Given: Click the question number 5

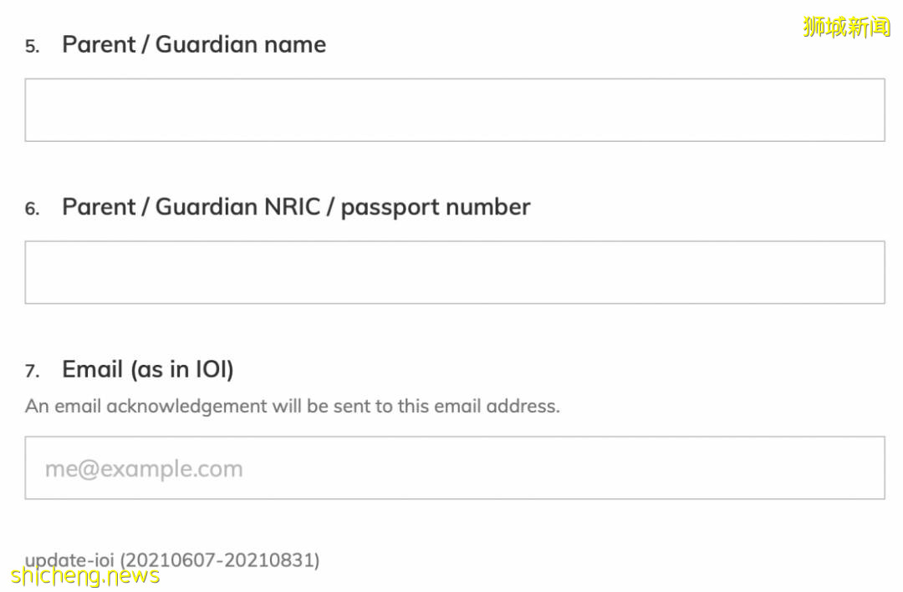Looking at the screenshot, I should (x=32, y=47).
